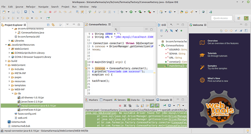Click the Debug bug icon in toolbar

pos(122,12)
